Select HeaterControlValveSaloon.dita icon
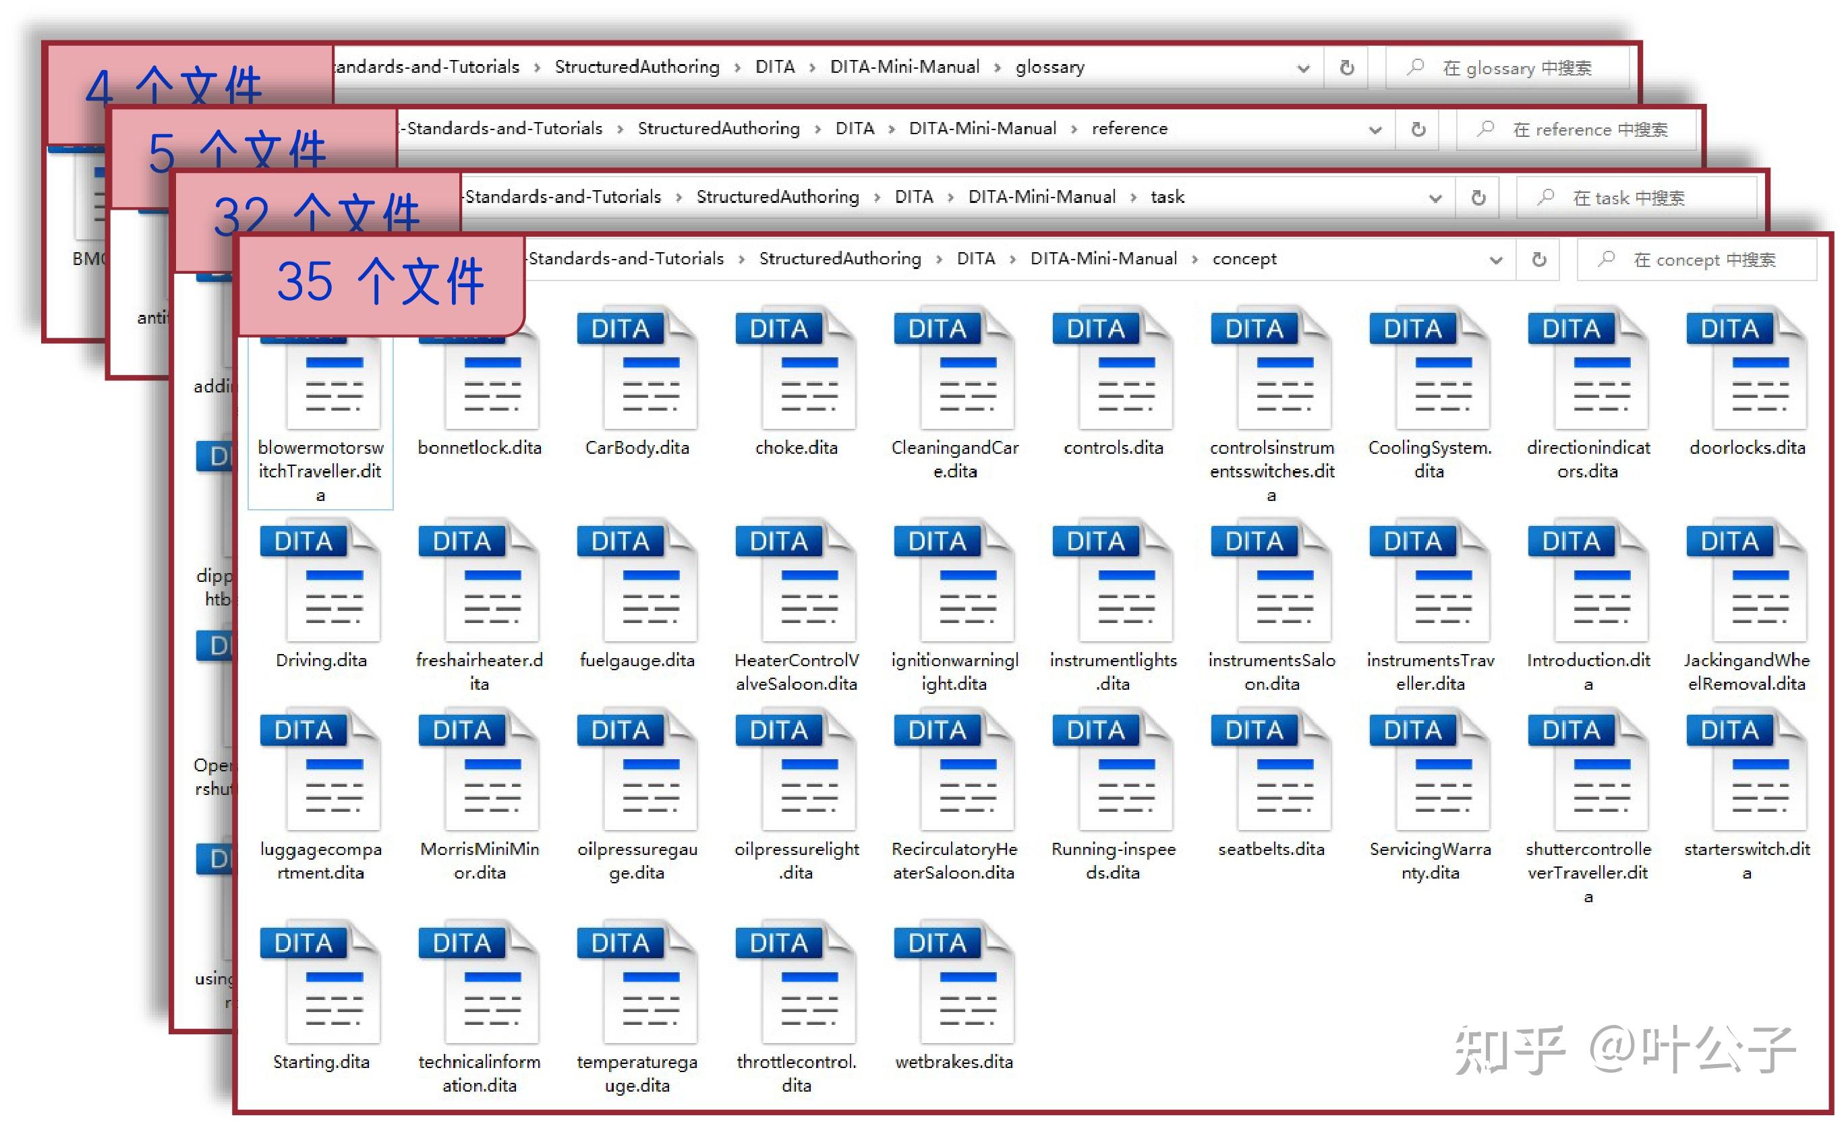The image size is (1844, 1124). click(795, 580)
